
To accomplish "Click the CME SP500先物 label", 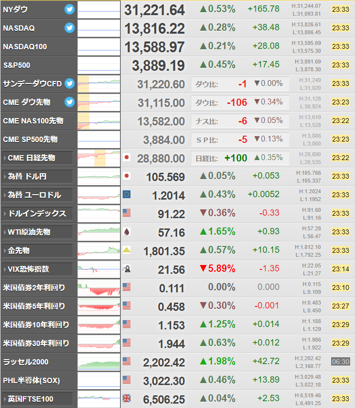I will pos(30,139).
